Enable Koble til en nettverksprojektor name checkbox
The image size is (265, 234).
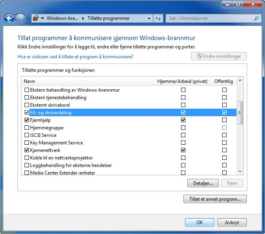pos(27,158)
